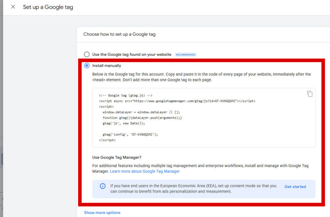Image resolution: width=330 pixels, height=217 pixels.
Task: Click the 'Below is the Google tag' description paragraph
Action: [x=201, y=77]
